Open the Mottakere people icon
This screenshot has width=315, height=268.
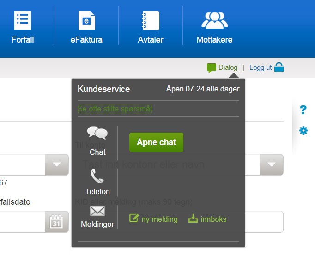pyautogui.click(x=214, y=20)
